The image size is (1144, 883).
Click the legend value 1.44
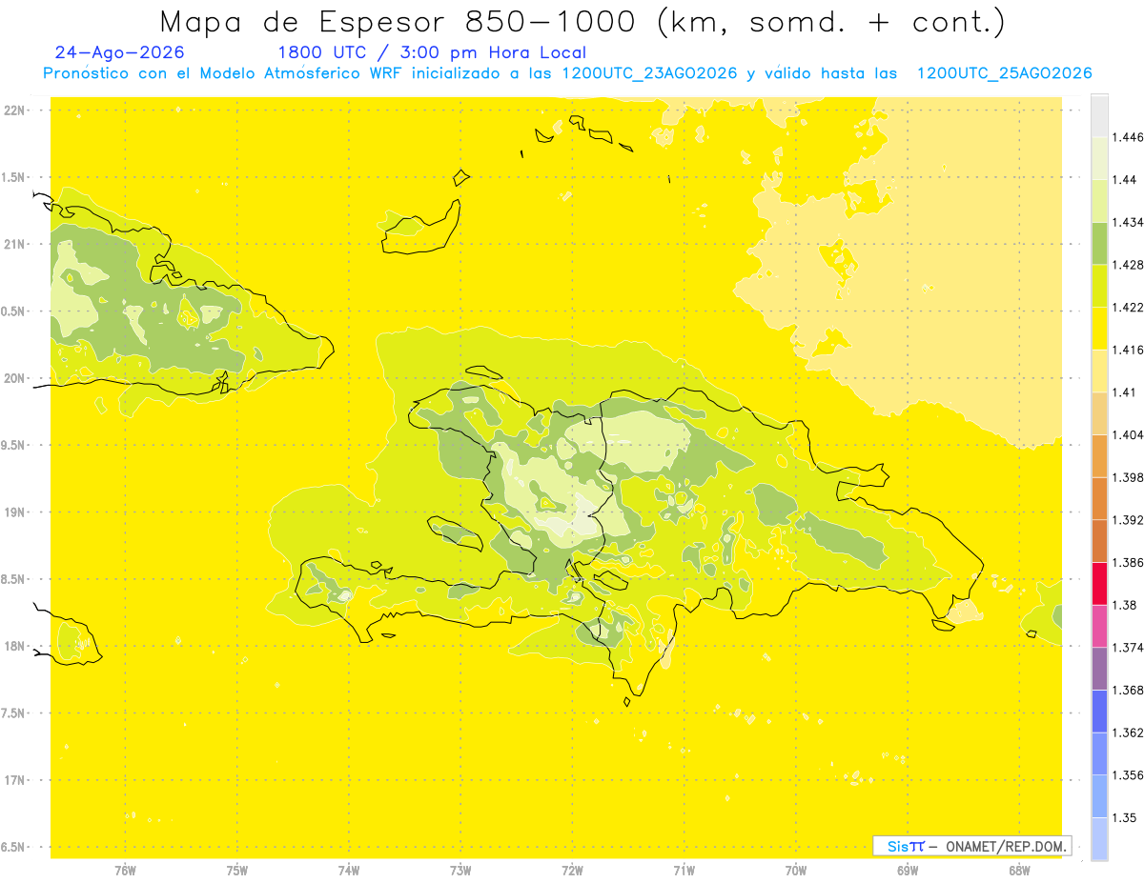point(1126,180)
